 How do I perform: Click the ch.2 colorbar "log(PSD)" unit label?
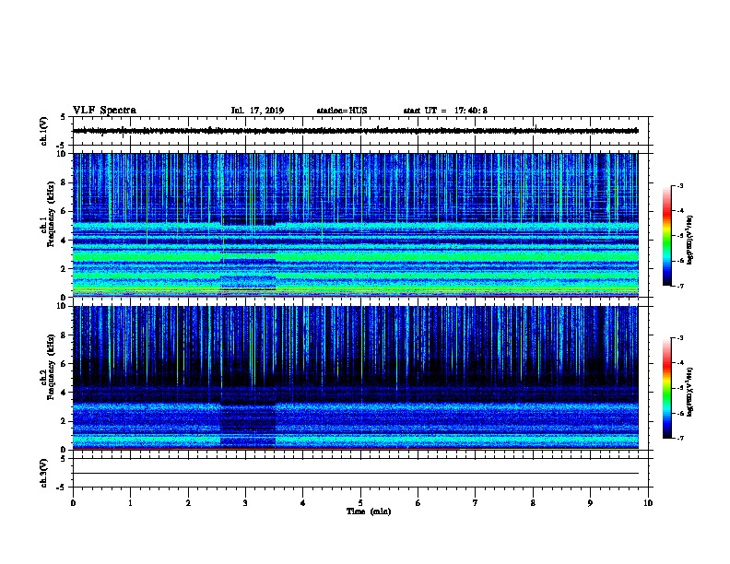pos(690,392)
